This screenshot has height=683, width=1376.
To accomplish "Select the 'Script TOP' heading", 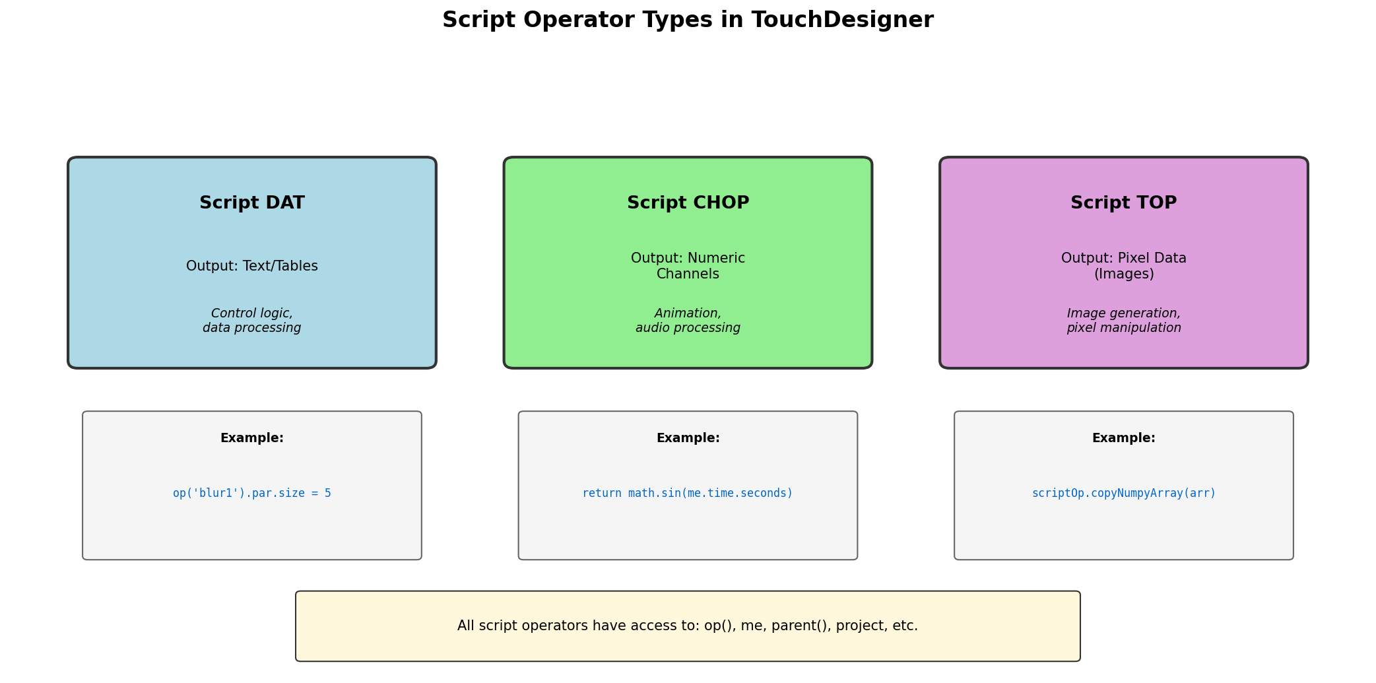I will [1123, 203].
